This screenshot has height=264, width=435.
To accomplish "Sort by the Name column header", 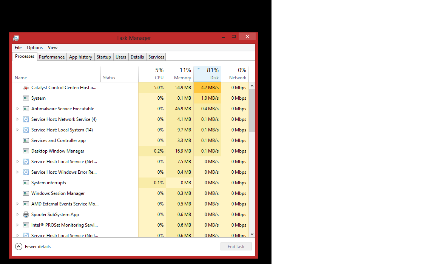I will coord(56,74).
